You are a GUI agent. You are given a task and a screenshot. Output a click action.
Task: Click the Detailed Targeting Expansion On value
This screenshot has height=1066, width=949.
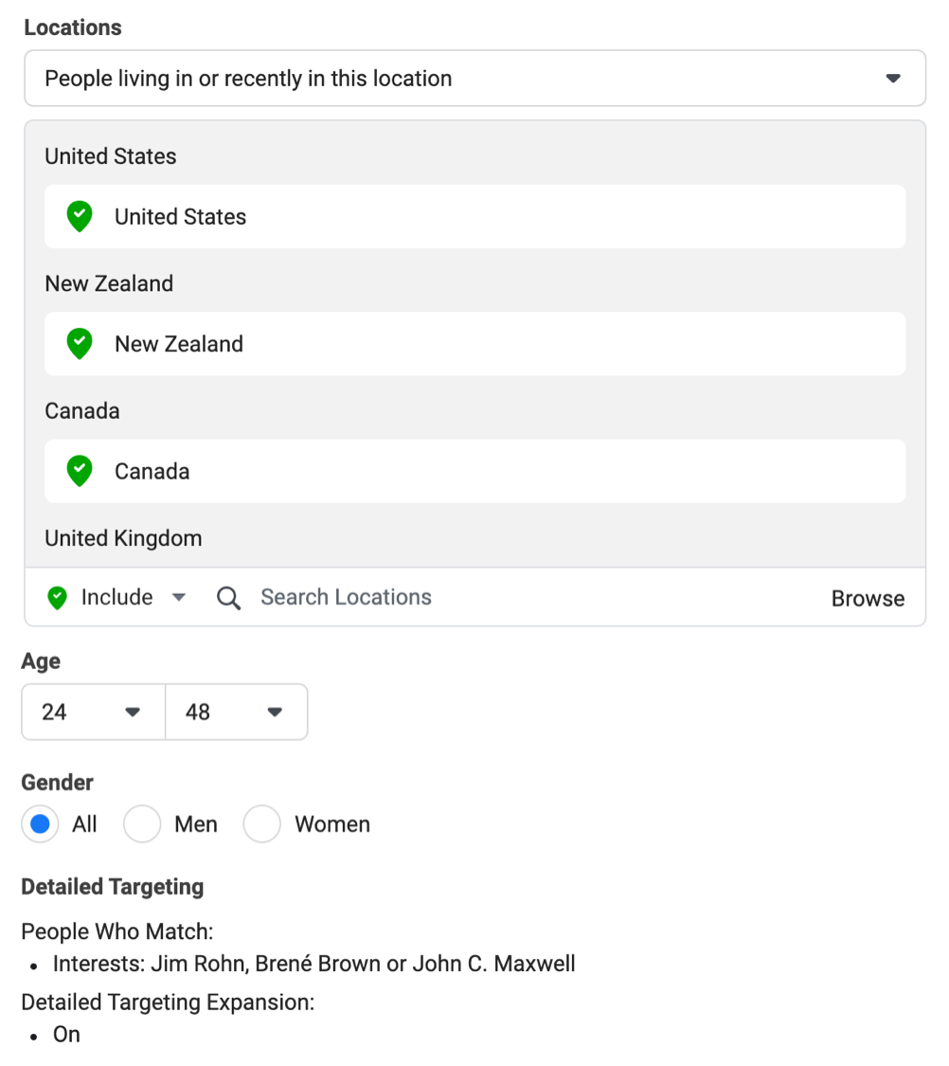(66, 1034)
